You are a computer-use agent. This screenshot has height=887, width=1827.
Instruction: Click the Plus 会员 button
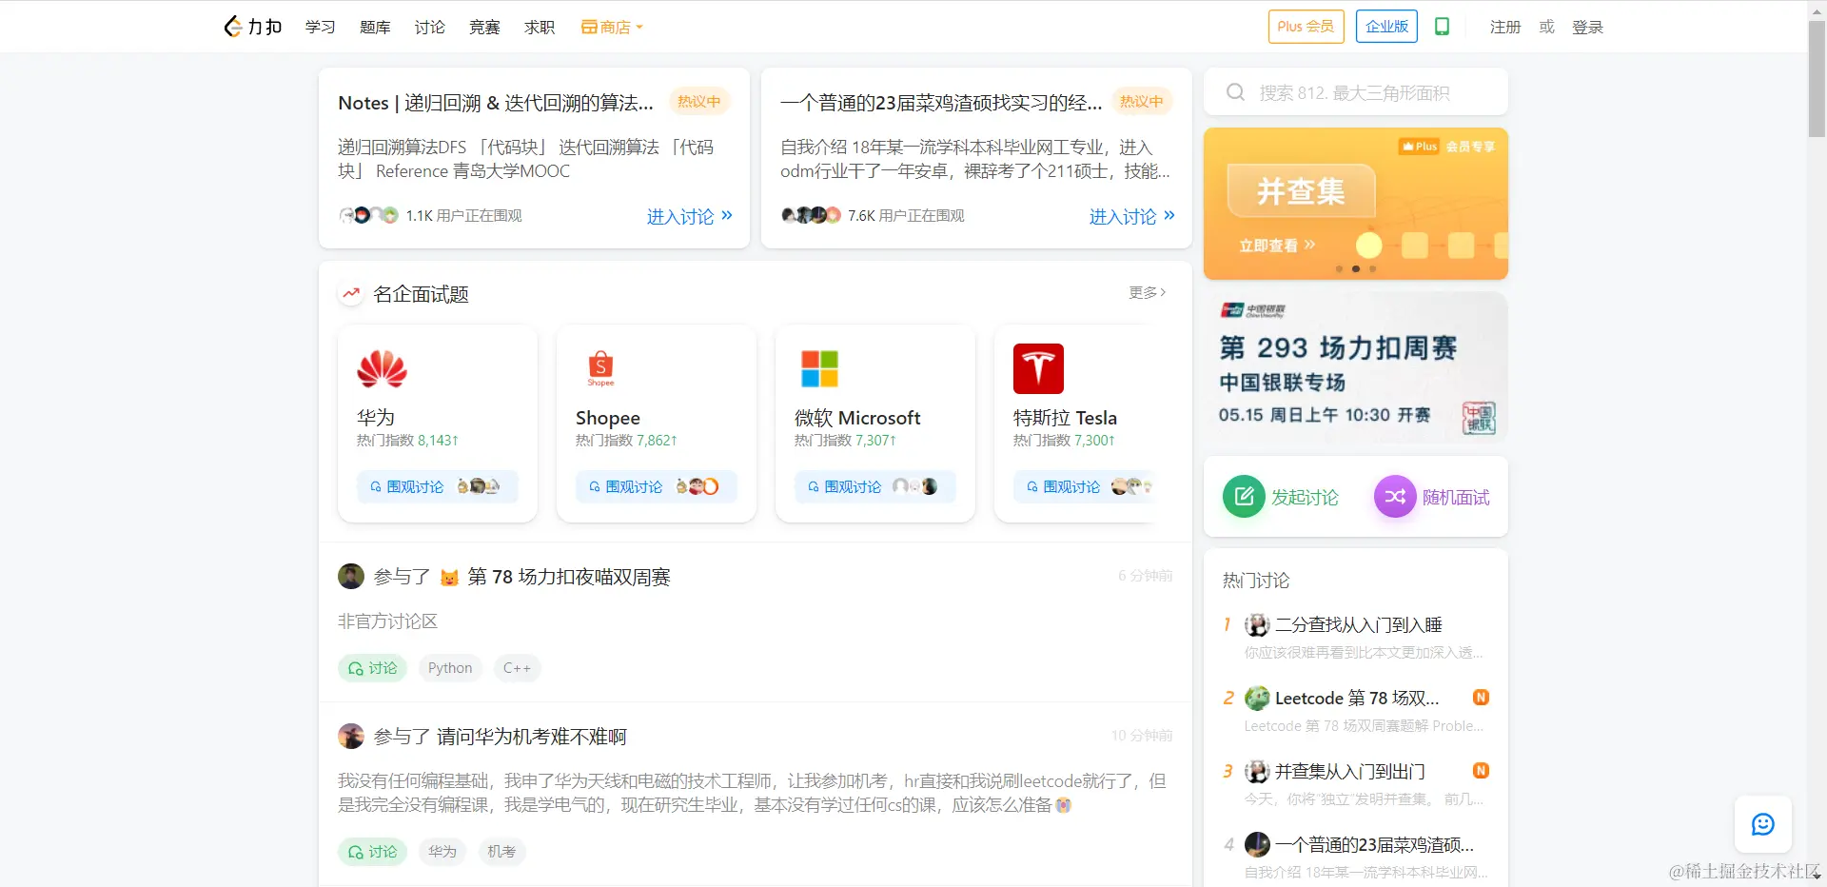click(1306, 27)
